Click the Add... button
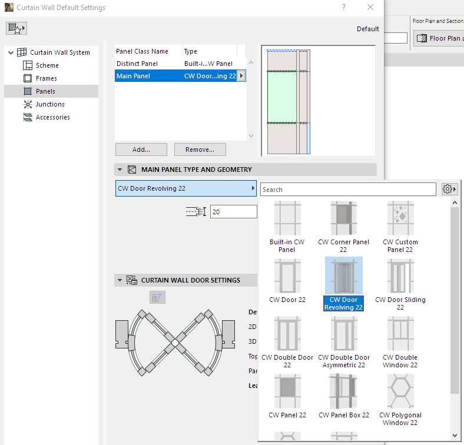The image size is (464, 445). (141, 150)
